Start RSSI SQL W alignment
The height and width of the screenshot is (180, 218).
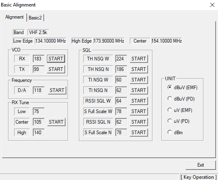tap(139, 101)
